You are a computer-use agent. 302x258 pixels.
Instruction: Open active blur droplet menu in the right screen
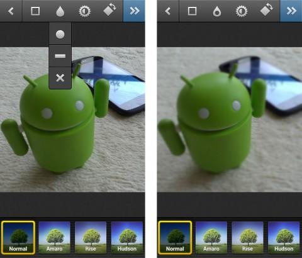[x=217, y=11]
